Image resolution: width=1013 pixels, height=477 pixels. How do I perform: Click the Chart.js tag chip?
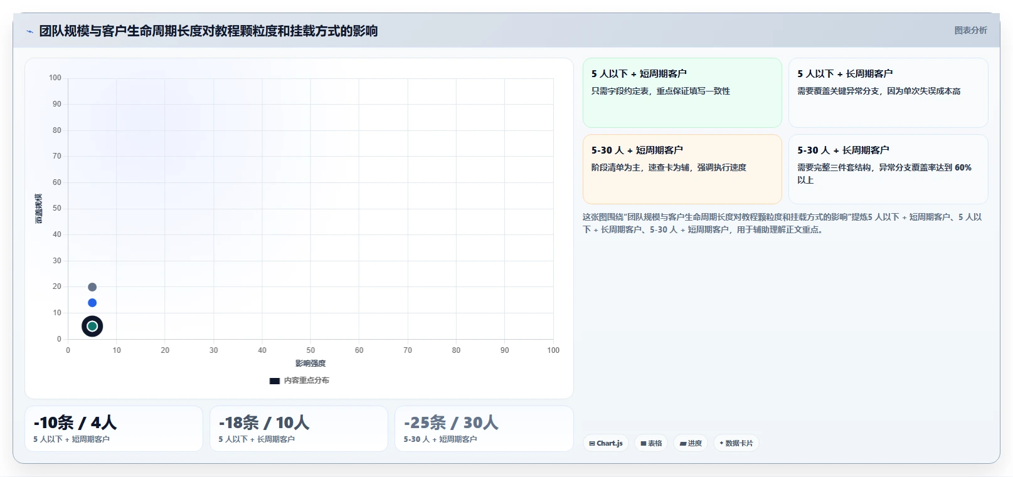[606, 443]
